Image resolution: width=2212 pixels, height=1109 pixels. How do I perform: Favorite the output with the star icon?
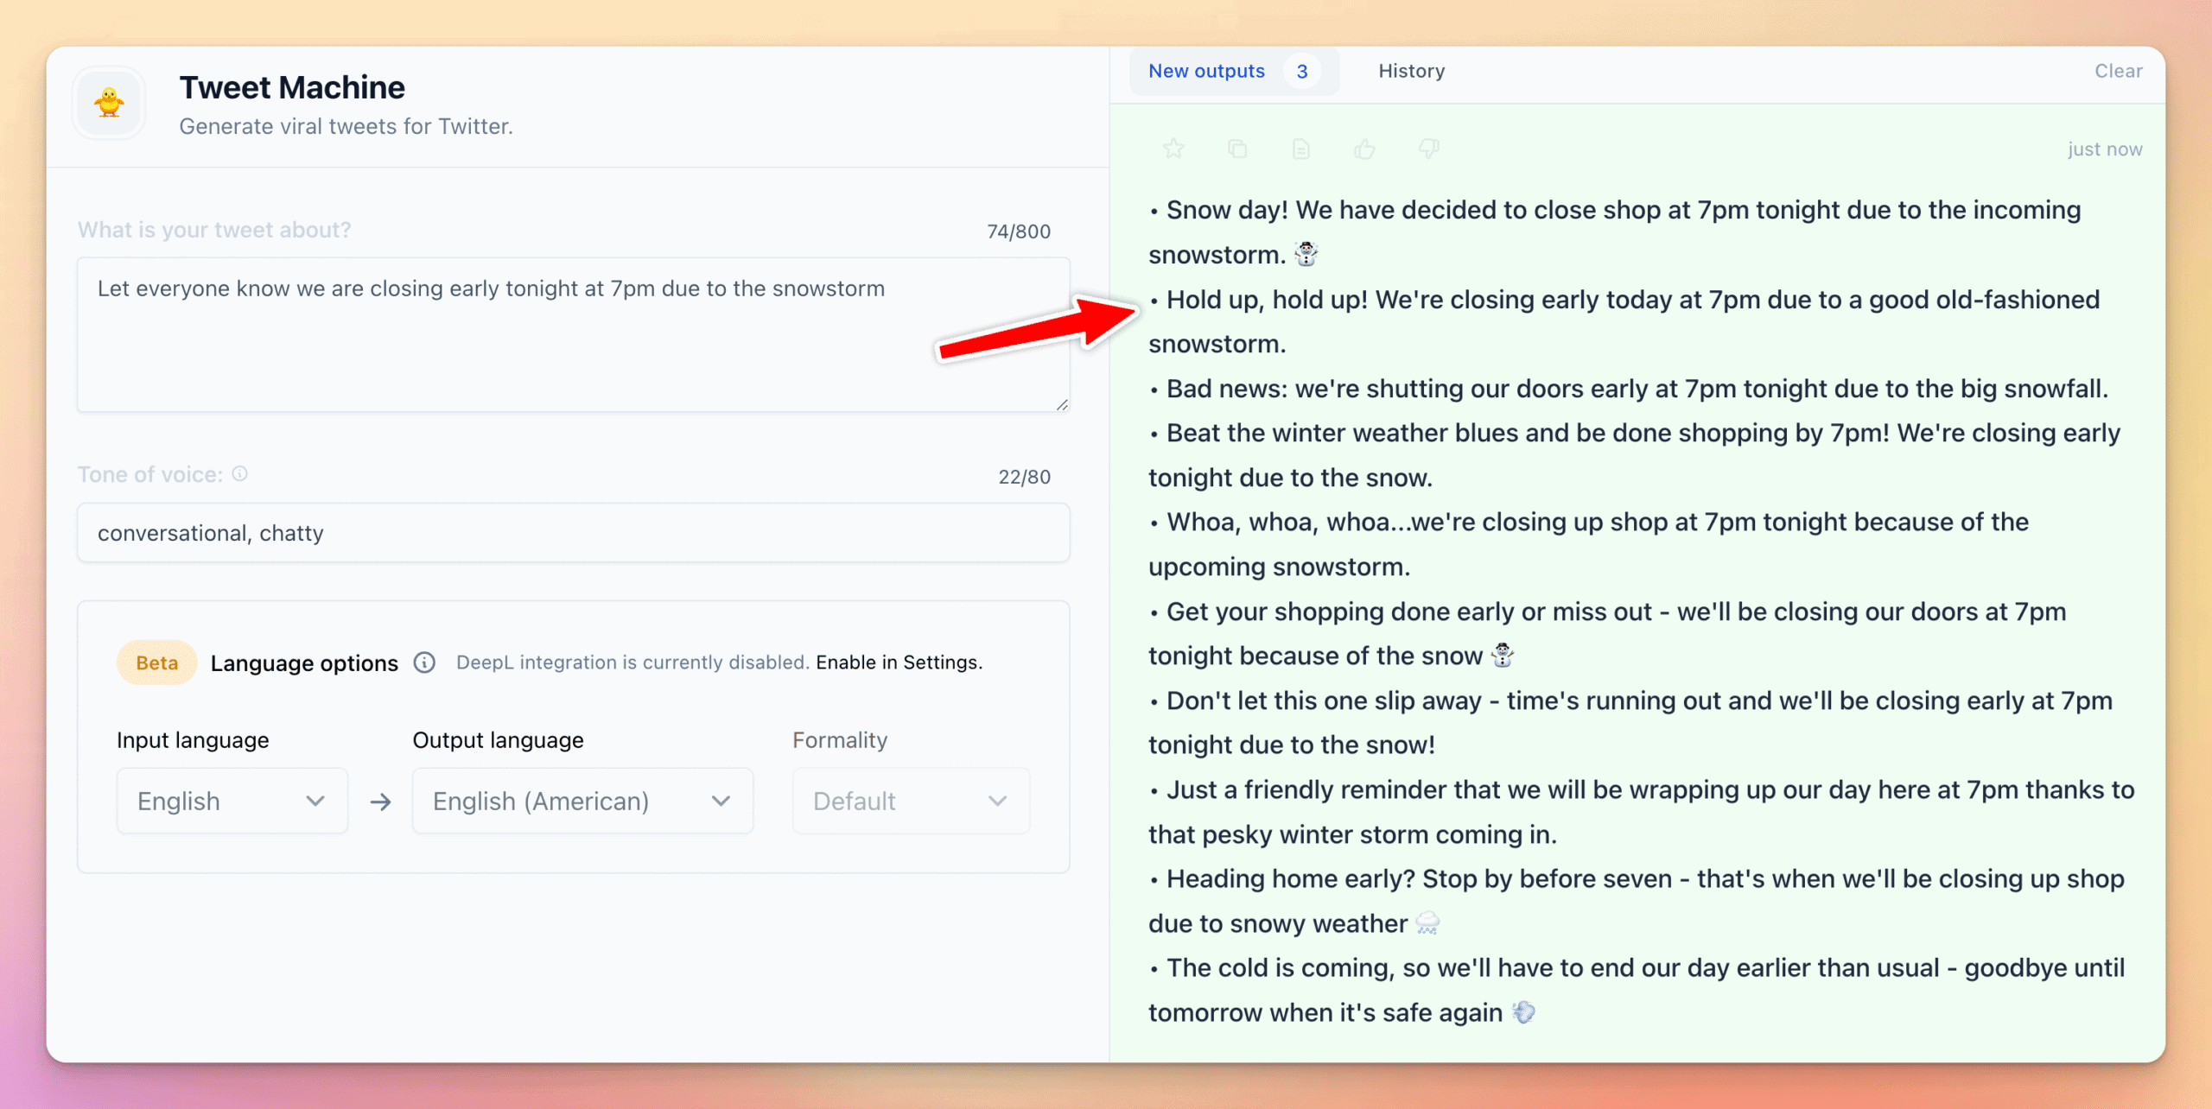tap(1173, 149)
